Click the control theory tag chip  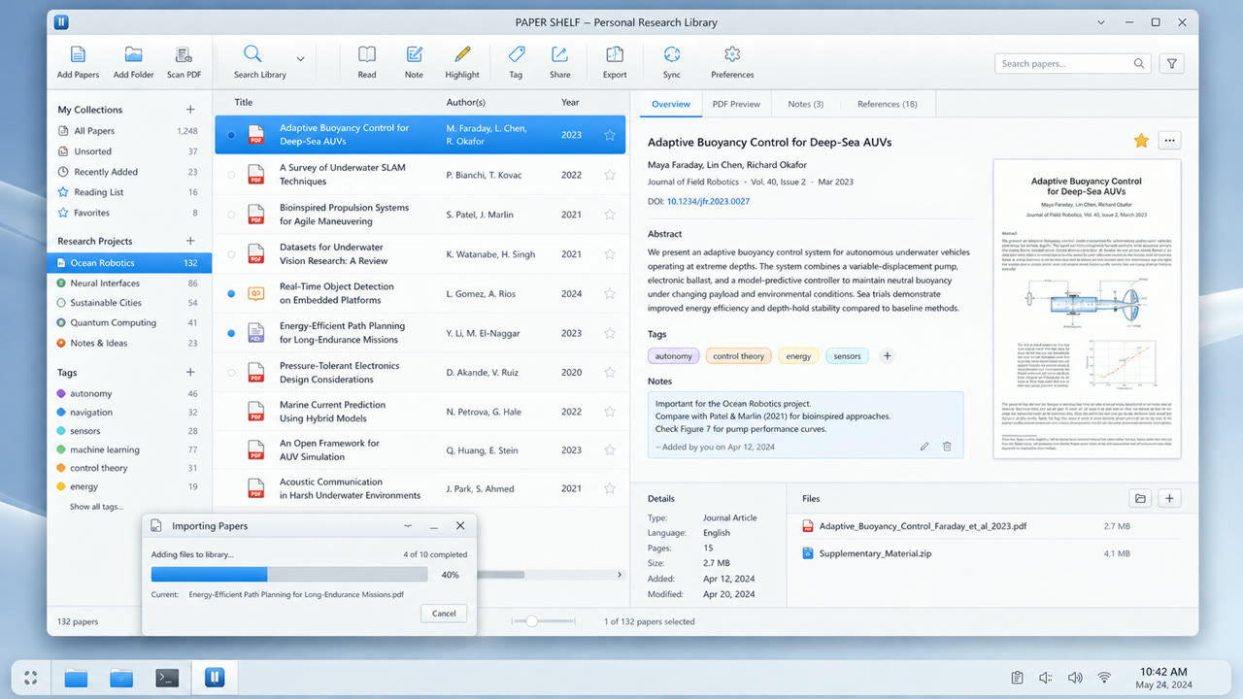[739, 356]
